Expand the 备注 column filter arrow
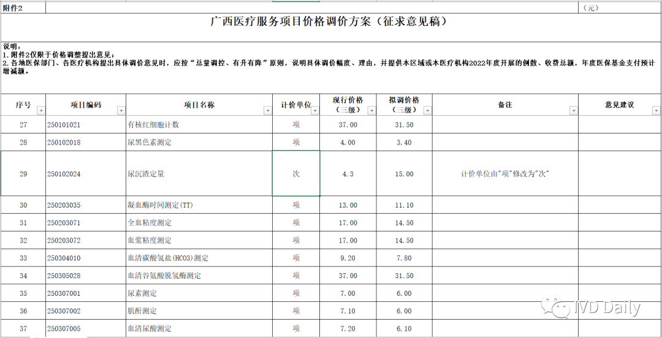Viewport: 662px width, 338px height. point(573,111)
